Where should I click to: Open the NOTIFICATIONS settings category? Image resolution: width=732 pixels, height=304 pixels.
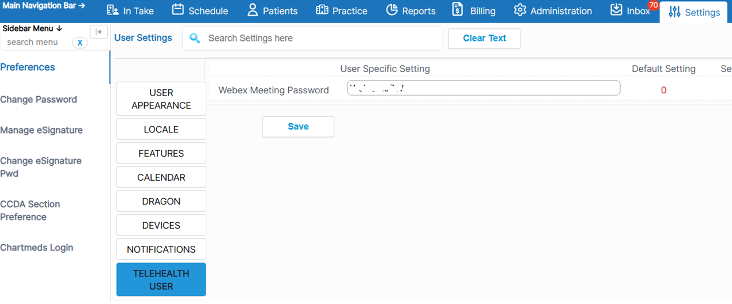pos(161,249)
